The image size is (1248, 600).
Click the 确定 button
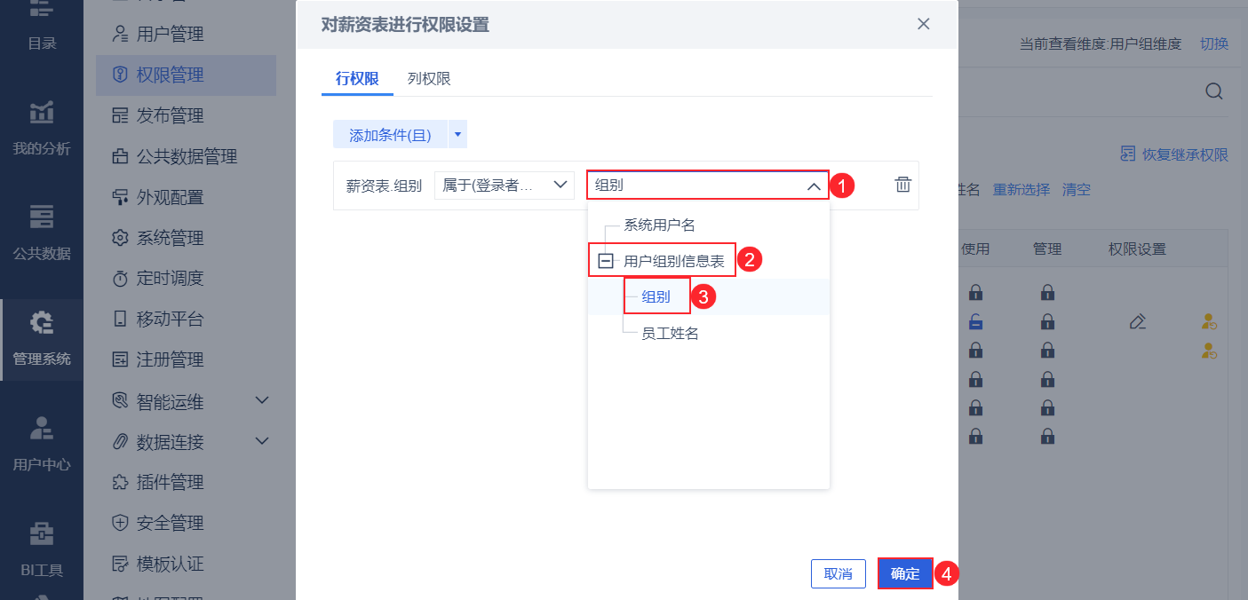(905, 573)
